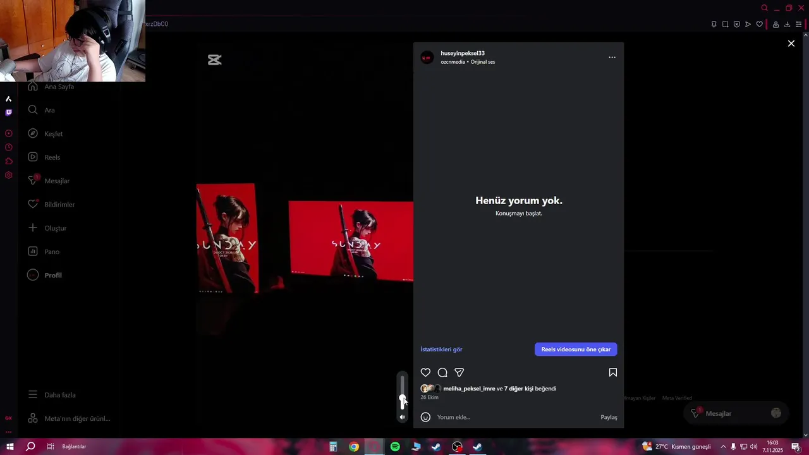Open Reels from the sidebar
Viewport: 809px width, 455px height.
44,157
